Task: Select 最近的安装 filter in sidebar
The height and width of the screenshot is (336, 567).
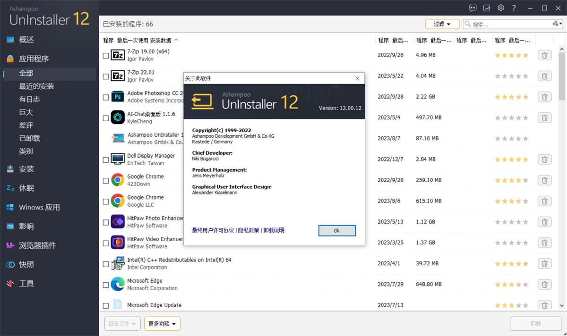Action: (36, 86)
